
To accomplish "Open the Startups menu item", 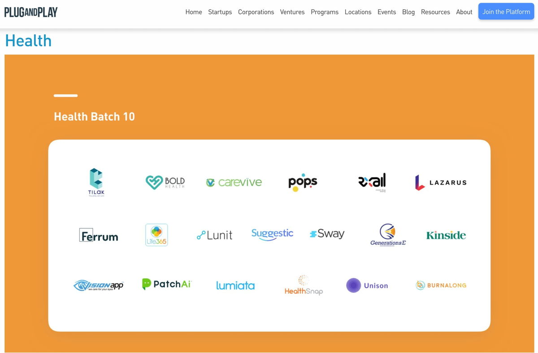I will tap(220, 12).
